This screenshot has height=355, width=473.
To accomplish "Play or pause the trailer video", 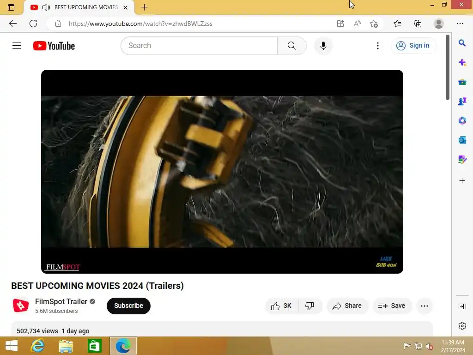I will point(222,171).
